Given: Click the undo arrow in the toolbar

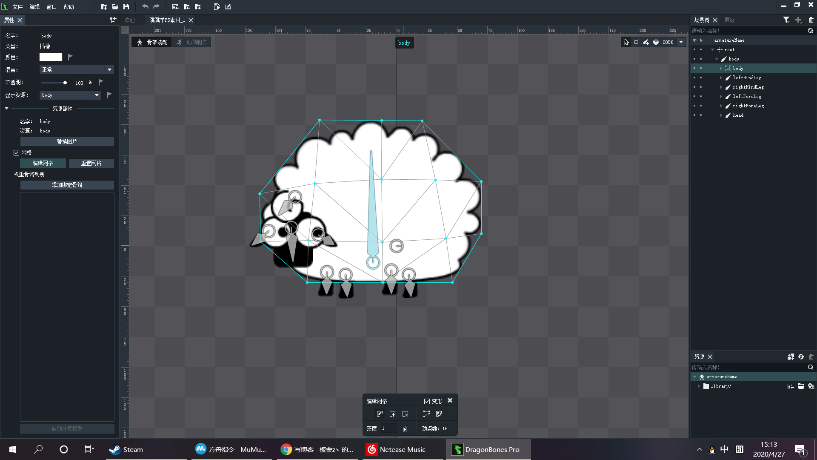Looking at the screenshot, I should pyautogui.click(x=145, y=7).
